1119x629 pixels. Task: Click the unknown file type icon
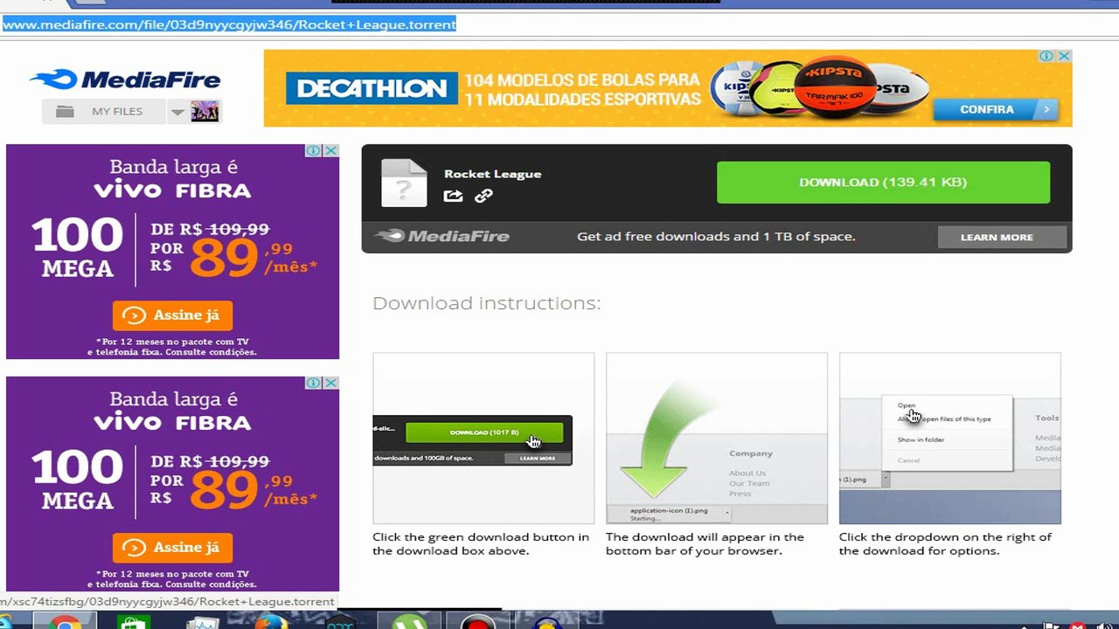point(404,183)
